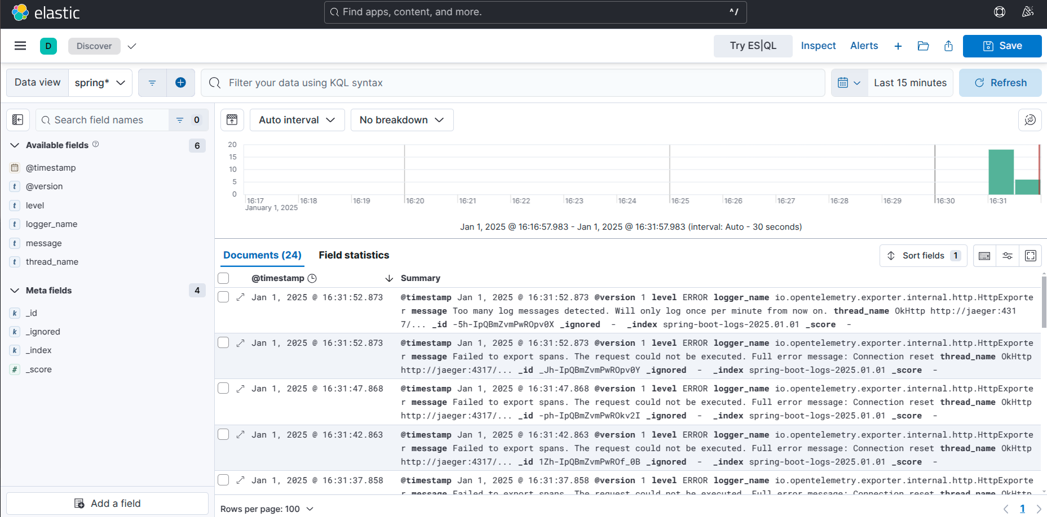
Task: Open the saved query filter menu icon
Action: point(152,83)
